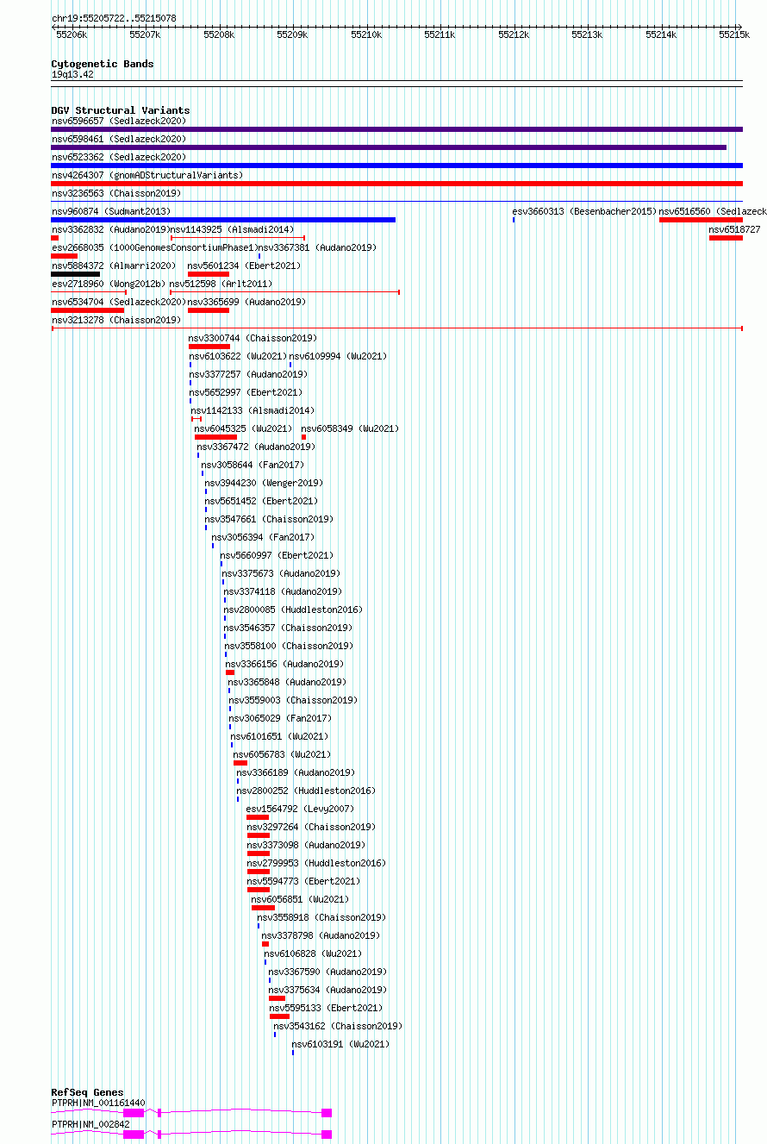The width and height of the screenshot is (767, 1144).
Task: Click nsv3367472 (Audano2019) label
Action: click(x=256, y=447)
